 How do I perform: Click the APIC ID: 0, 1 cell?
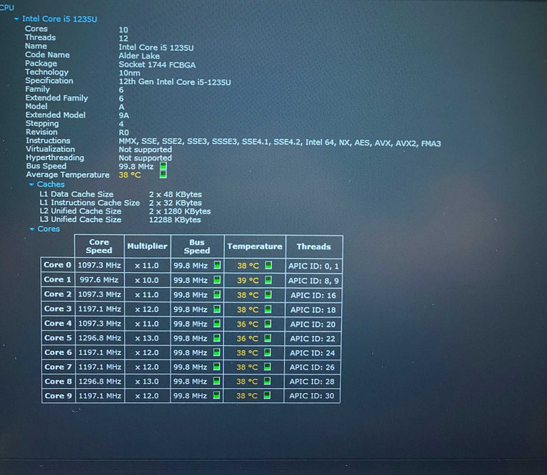[313, 266]
